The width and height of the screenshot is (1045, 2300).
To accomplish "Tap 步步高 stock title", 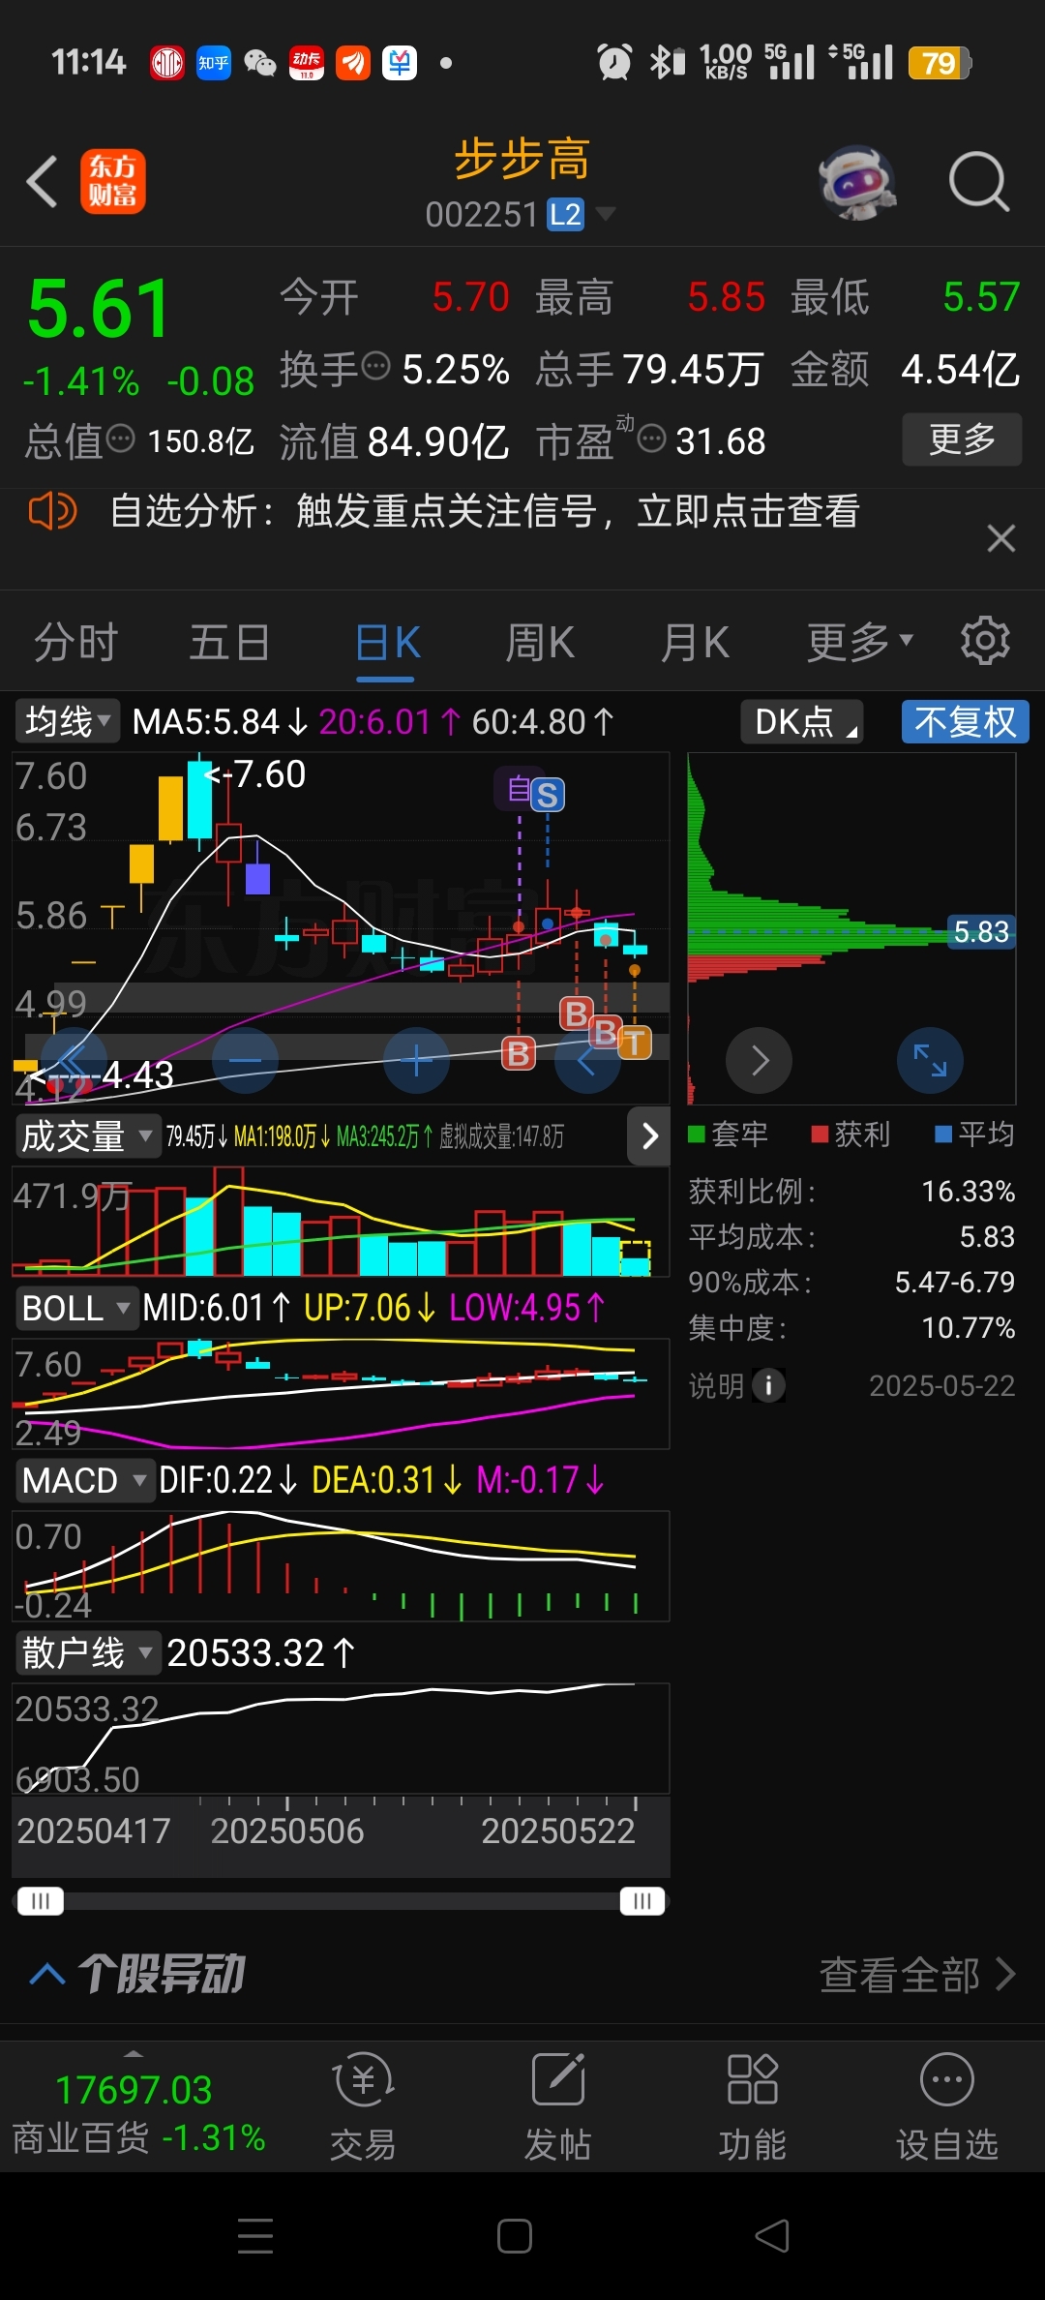I will pyautogui.click(x=522, y=159).
